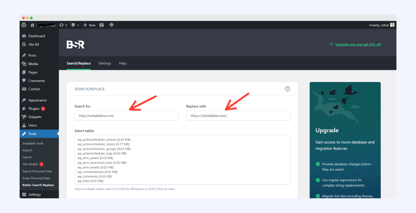Click the Site Kit G icon
Viewport: 416px width, 213px height.
pyautogui.click(x=24, y=45)
